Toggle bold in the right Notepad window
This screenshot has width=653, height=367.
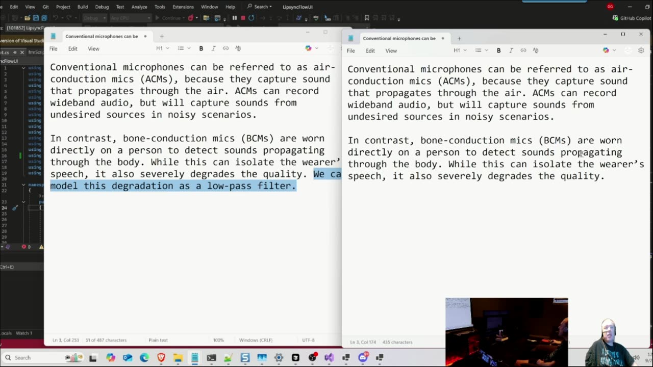[x=498, y=50]
